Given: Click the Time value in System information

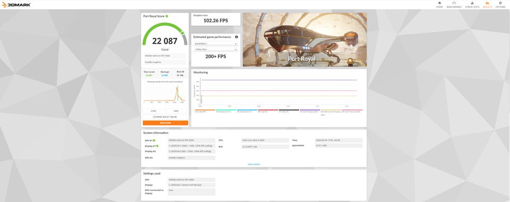Looking at the screenshot, I should [338, 140].
